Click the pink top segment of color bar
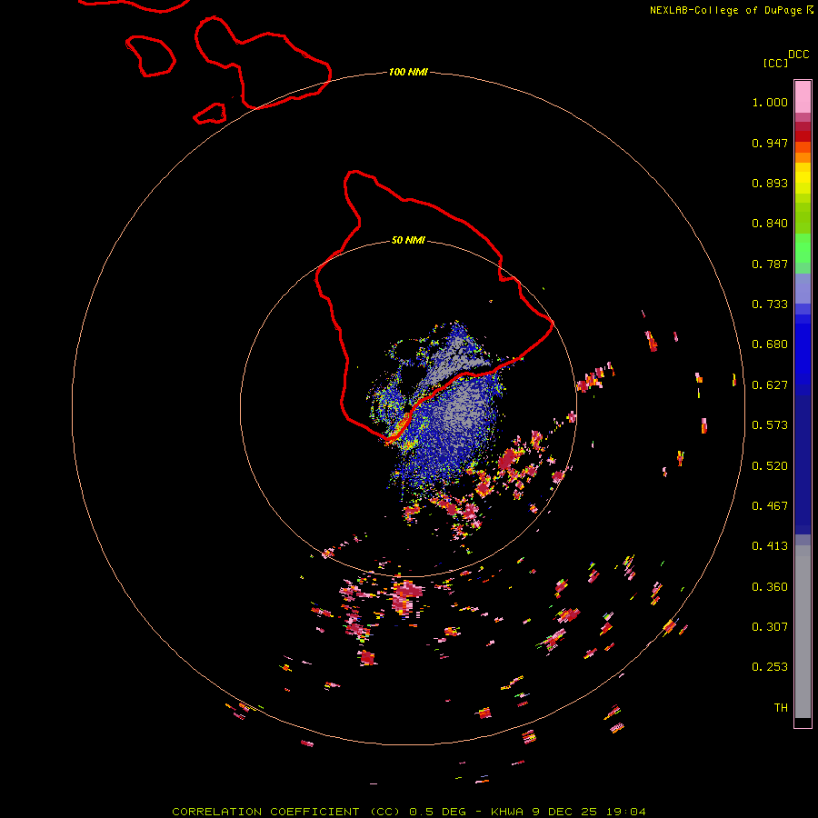 pos(803,97)
